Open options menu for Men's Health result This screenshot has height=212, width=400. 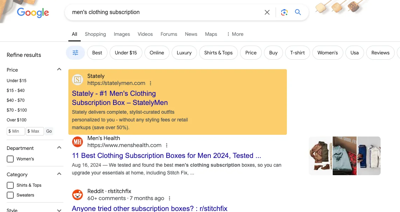pyautogui.click(x=167, y=145)
